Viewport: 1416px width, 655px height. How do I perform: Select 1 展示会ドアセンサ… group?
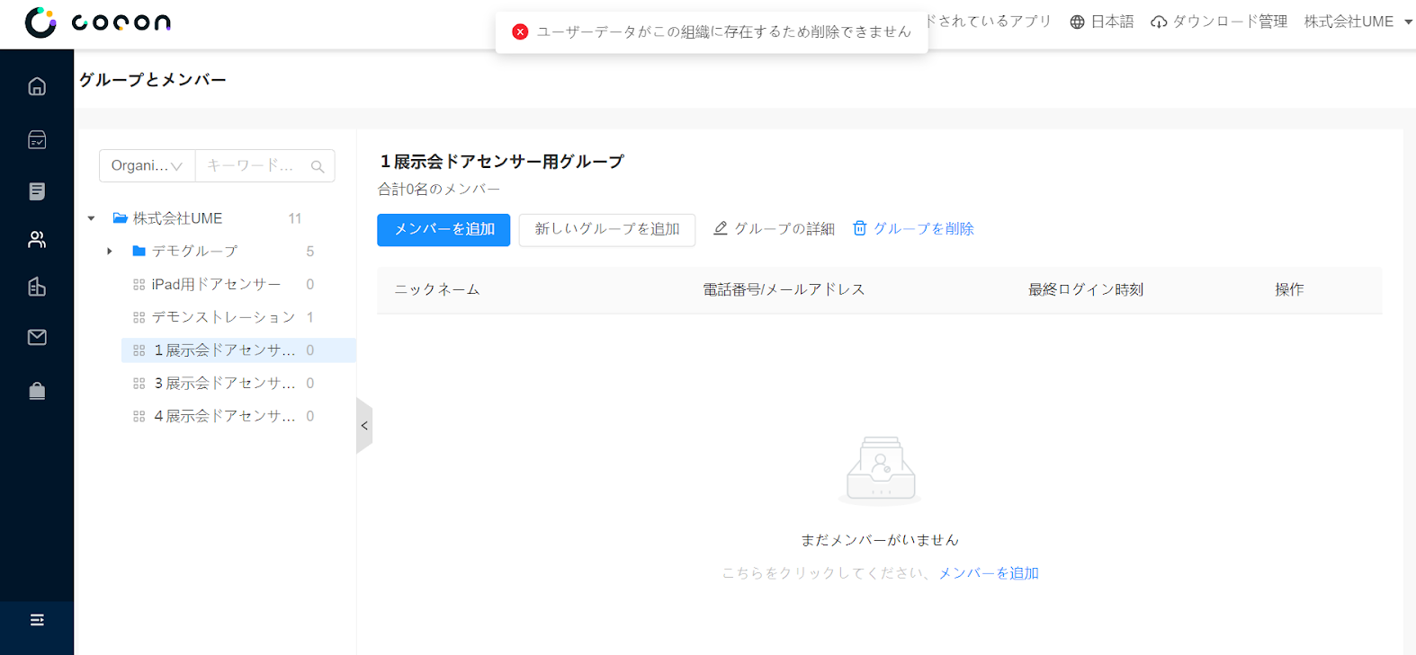tap(238, 350)
